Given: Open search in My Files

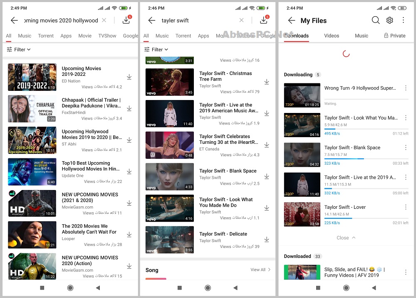Looking at the screenshot, I should (x=375, y=20).
